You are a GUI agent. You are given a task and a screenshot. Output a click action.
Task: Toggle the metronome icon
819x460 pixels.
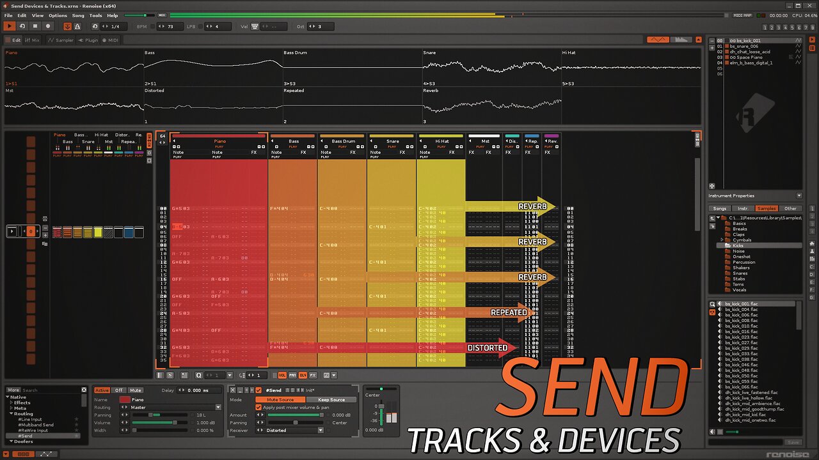[77, 26]
